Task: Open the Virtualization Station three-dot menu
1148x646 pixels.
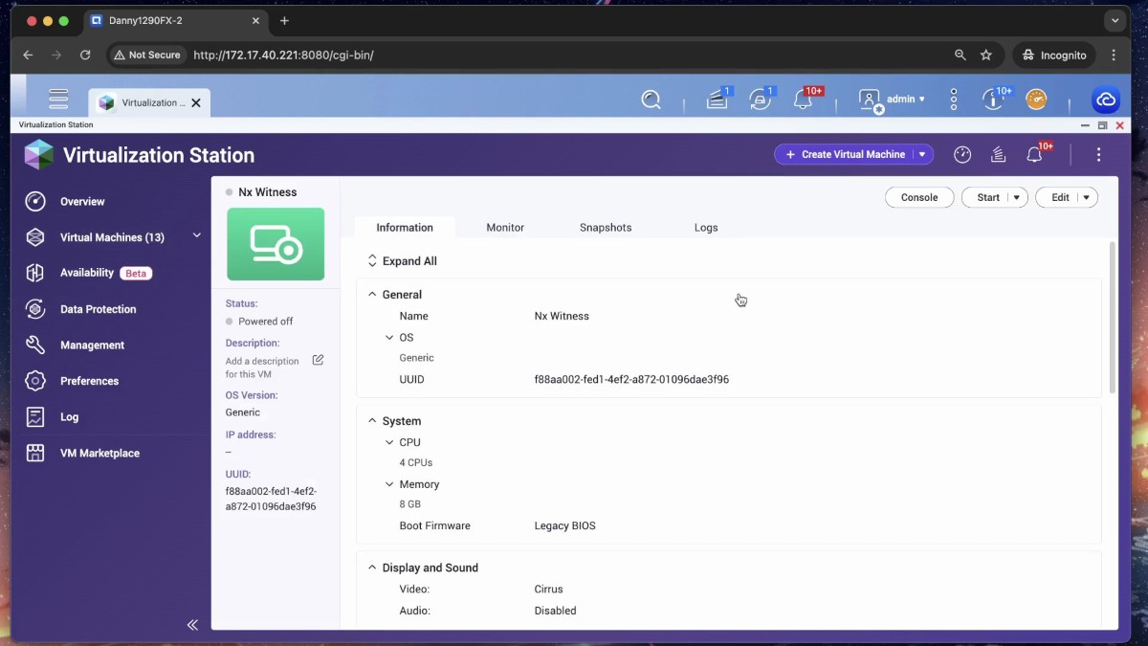Action: pos(1098,155)
